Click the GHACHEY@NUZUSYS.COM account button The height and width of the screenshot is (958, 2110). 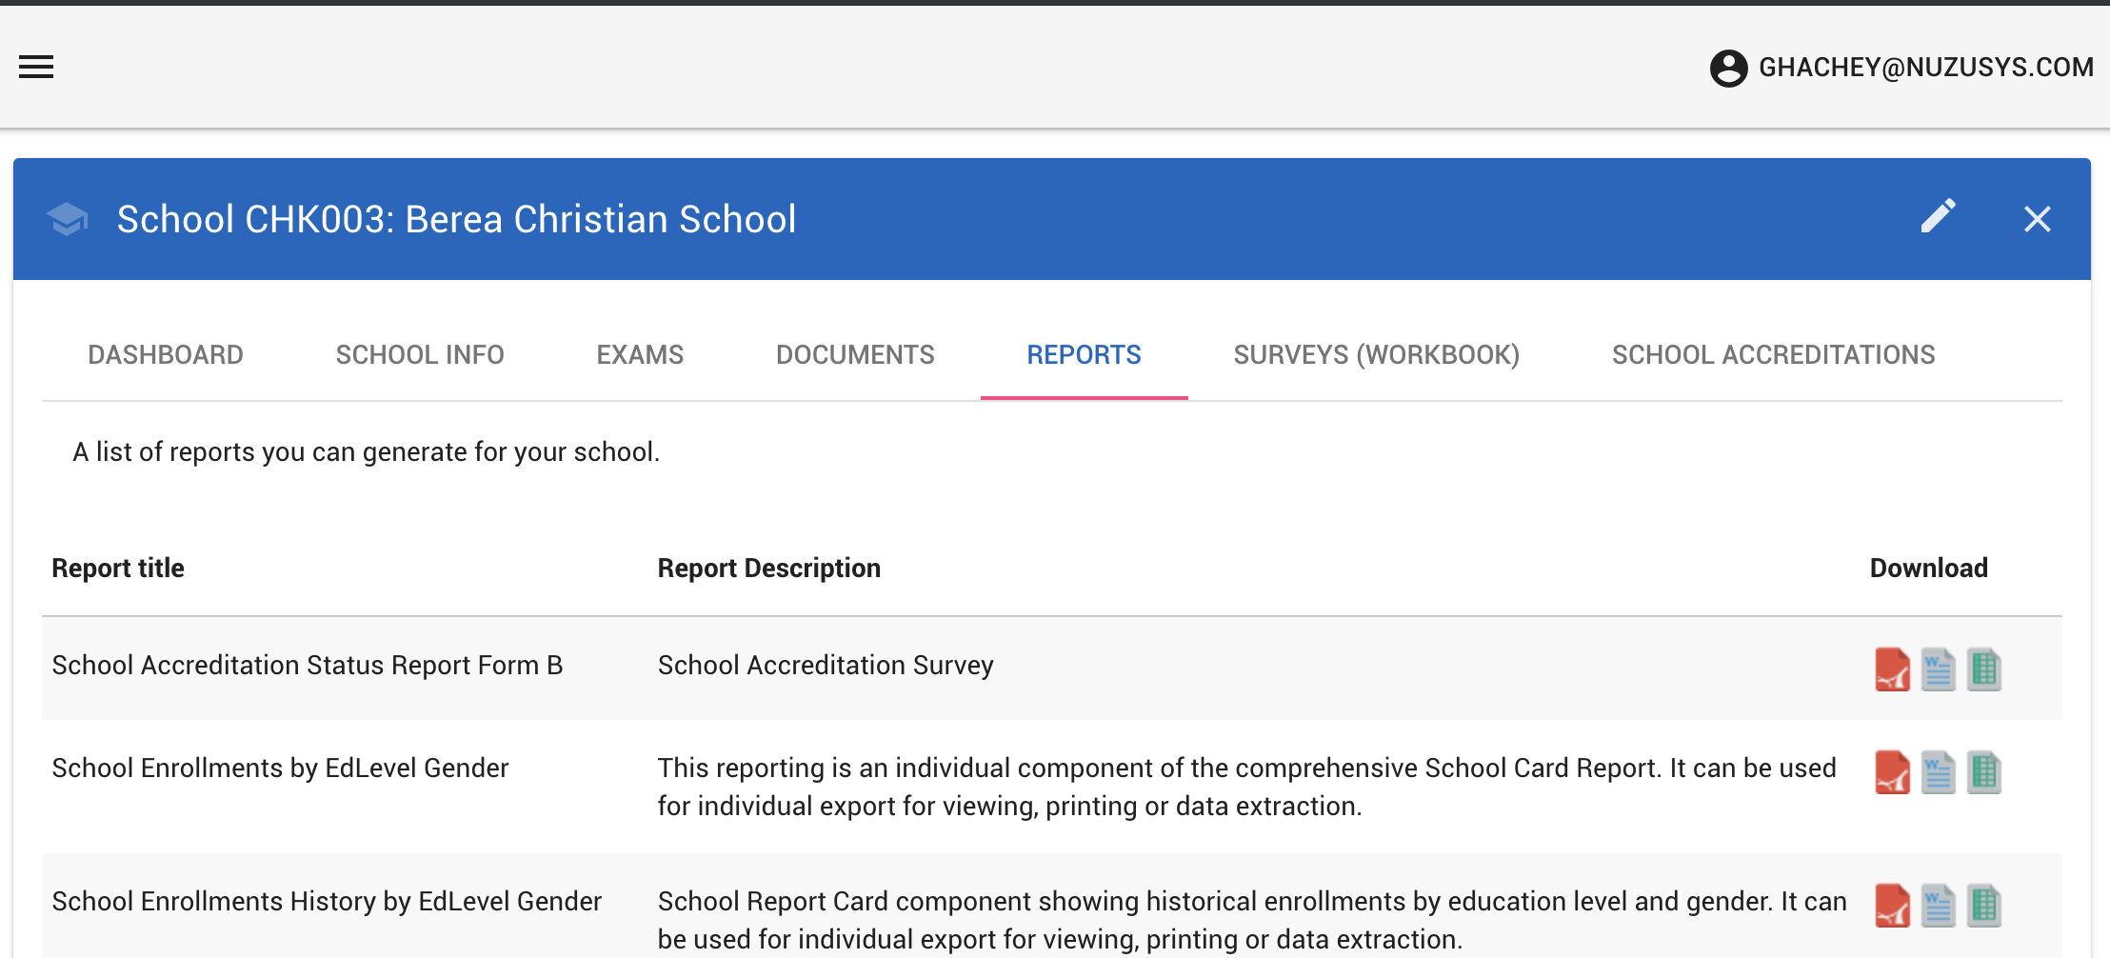click(x=1924, y=68)
